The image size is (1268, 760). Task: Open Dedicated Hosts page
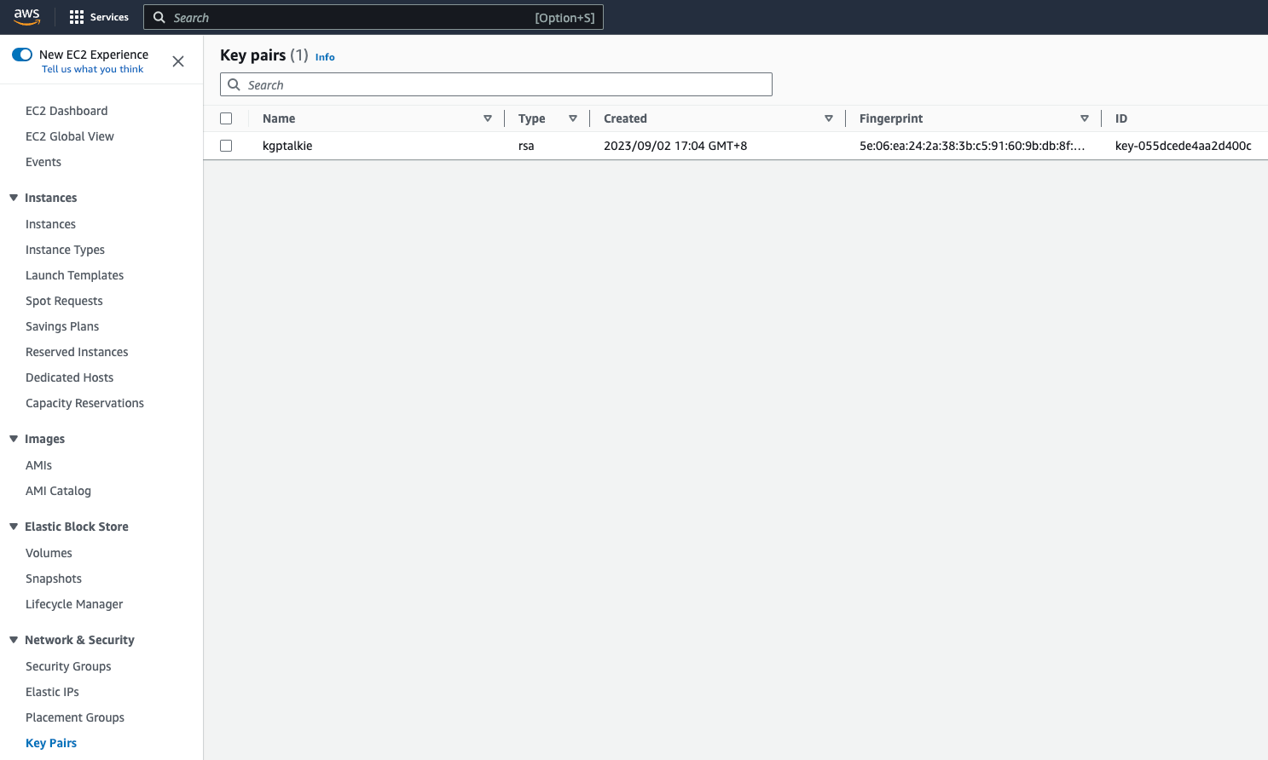(69, 377)
